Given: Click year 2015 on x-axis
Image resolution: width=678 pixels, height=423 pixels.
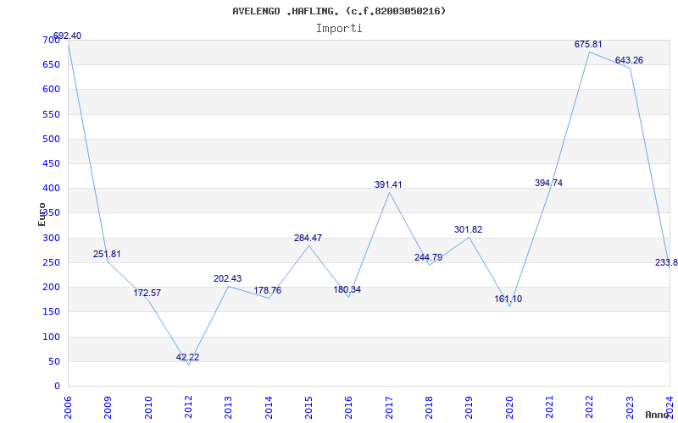Looking at the screenshot, I should point(308,407).
